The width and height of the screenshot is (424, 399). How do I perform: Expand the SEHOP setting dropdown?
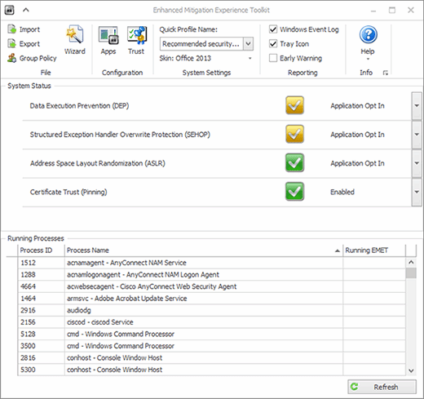tap(417, 135)
